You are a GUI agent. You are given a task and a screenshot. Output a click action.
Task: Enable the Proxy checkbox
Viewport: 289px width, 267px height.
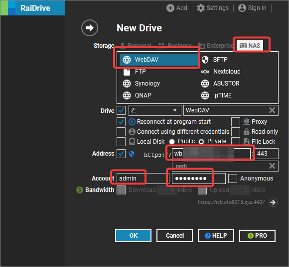pyautogui.click(x=236, y=122)
